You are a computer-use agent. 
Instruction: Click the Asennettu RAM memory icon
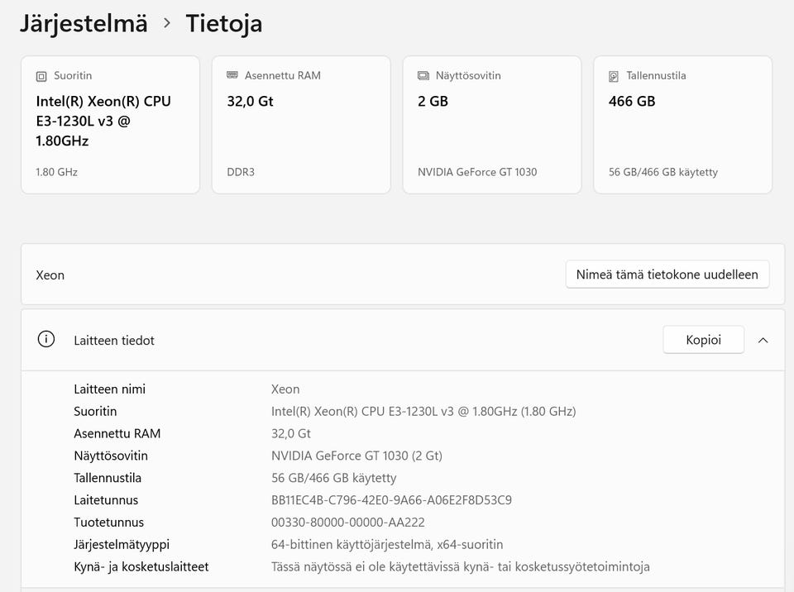(232, 75)
